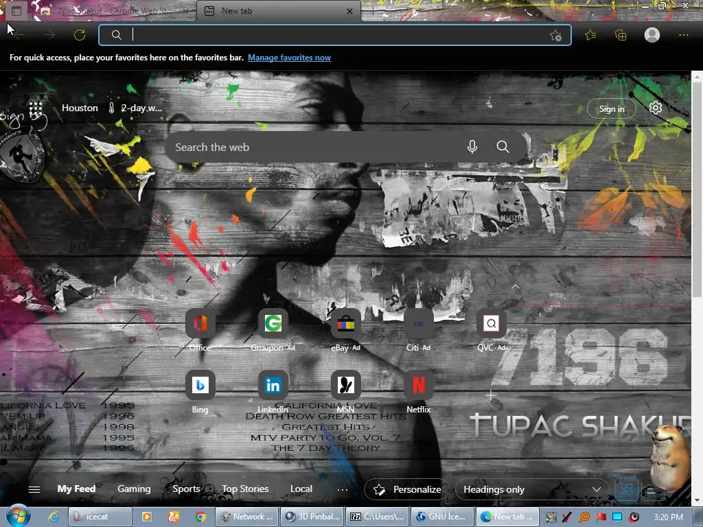The image size is (703, 527).
Task: Open the Bing quick link tile
Action: point(200,385)
